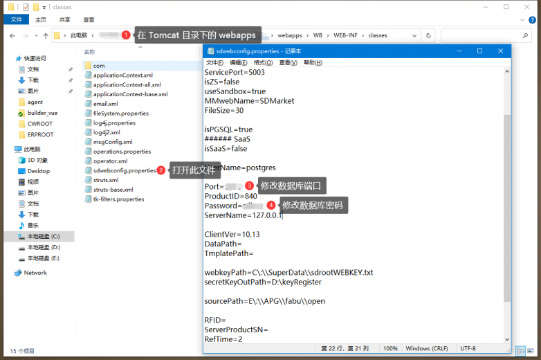Click the refresh button beside the address bar

pos(429,35)
